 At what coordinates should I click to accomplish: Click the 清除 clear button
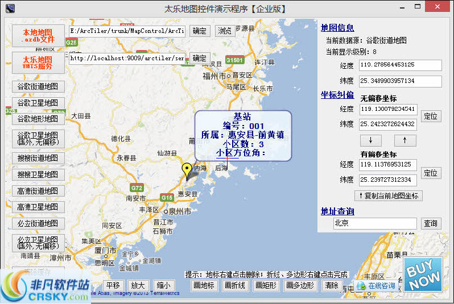[332, 285]
